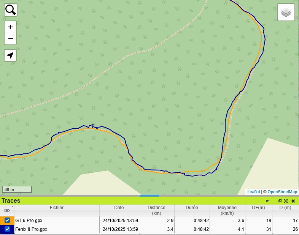Uncheck the GT 6 Pro.gpx trace
Viewport: 299px width, 235px height.
tap(7, 220)
